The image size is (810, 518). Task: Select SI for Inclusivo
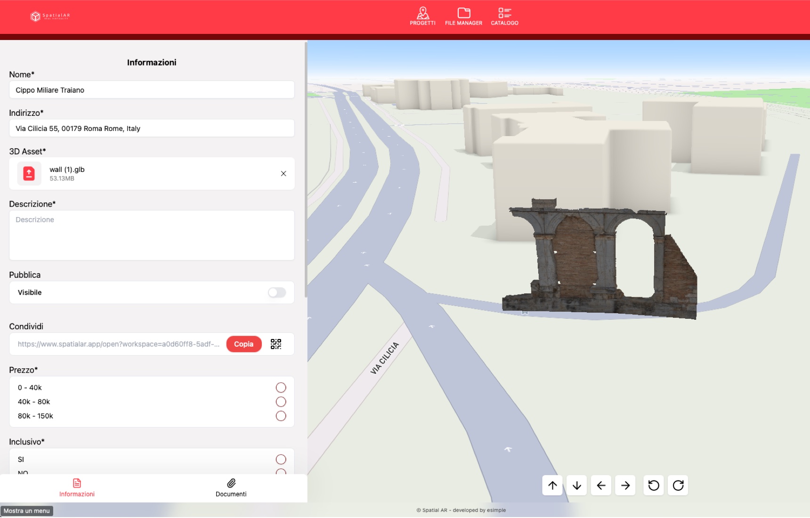coord(281,460)
